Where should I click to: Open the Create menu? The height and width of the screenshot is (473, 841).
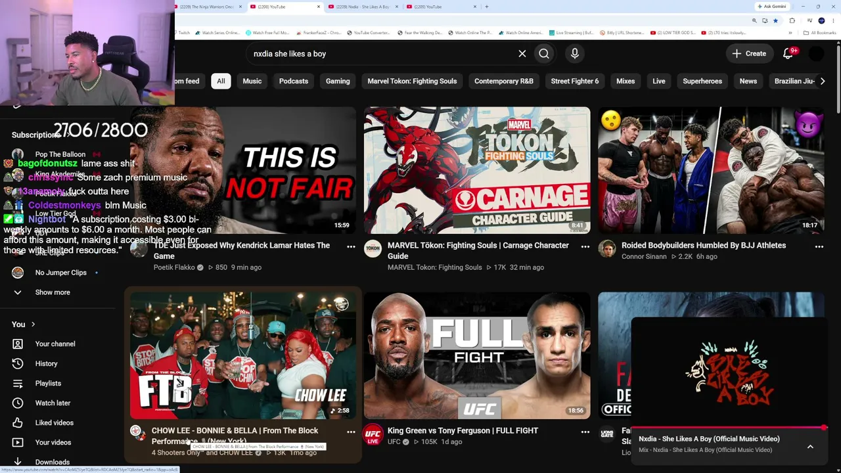pyautogui.click(x=749, y=54)
